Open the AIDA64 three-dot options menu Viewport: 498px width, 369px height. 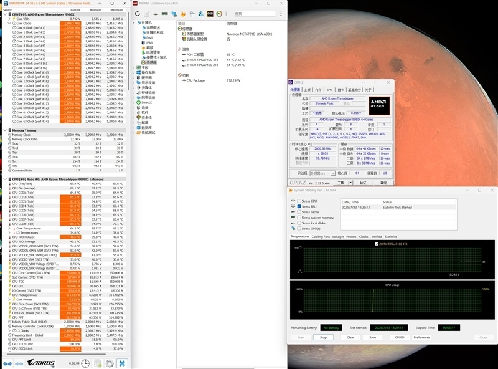tap(280, 13)
